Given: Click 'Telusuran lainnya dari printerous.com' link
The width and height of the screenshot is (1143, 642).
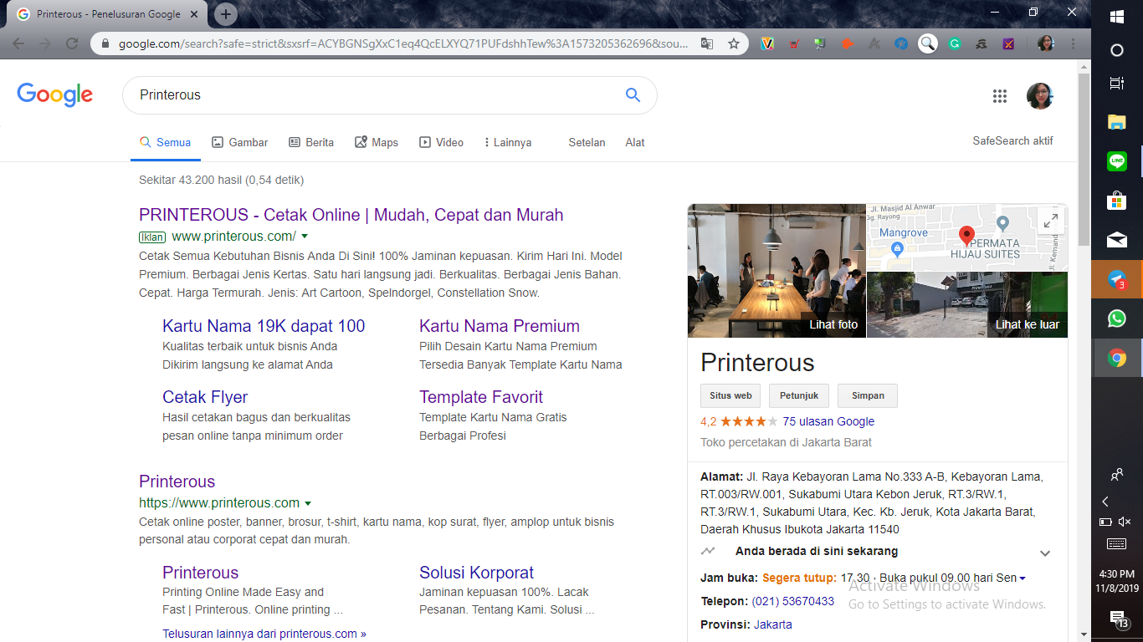Looking at the screenshot, I should click(264, 634).
